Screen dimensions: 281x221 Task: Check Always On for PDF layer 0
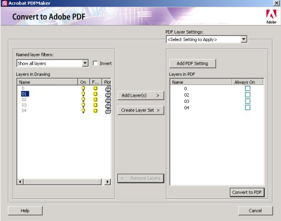click(x=248, y=88)
